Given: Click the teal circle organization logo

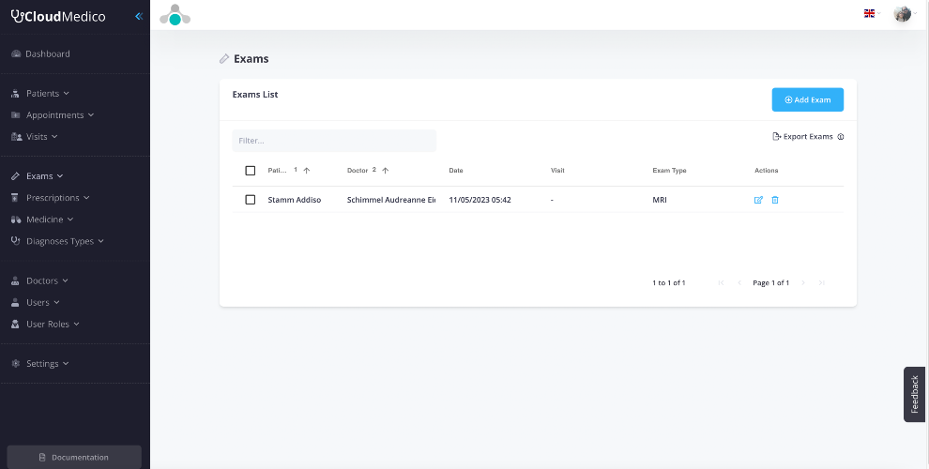Looking at the screenshot, I should coord(175,15).
